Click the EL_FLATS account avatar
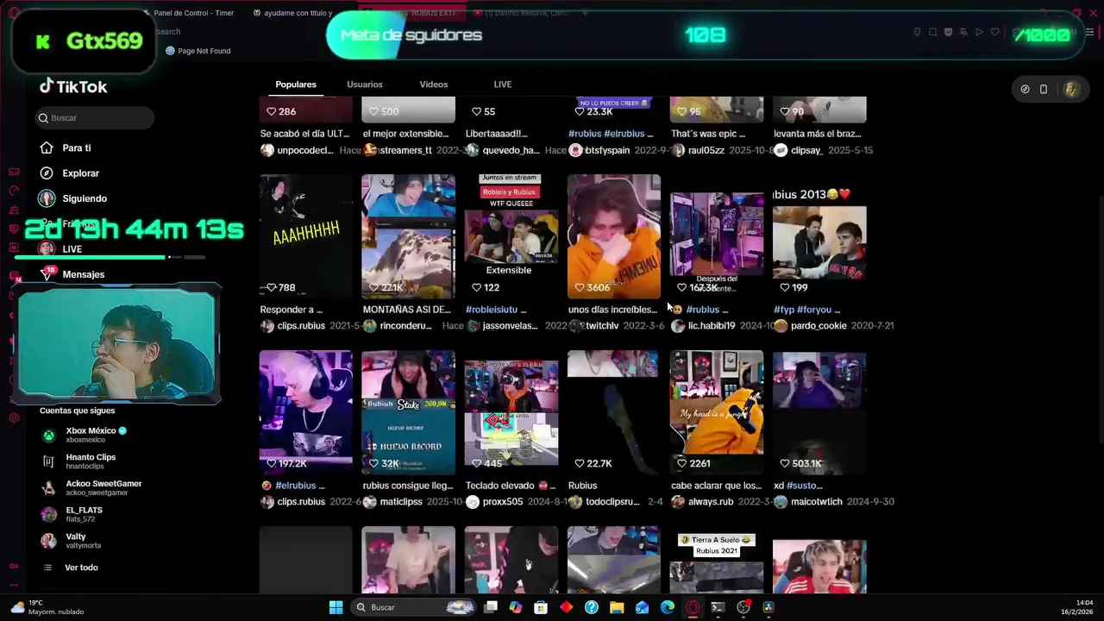Image resolution: width=1104 pixels, height=621 pixels. point(48,514)
